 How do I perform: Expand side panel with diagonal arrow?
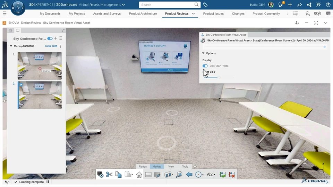tap(63, 30)
